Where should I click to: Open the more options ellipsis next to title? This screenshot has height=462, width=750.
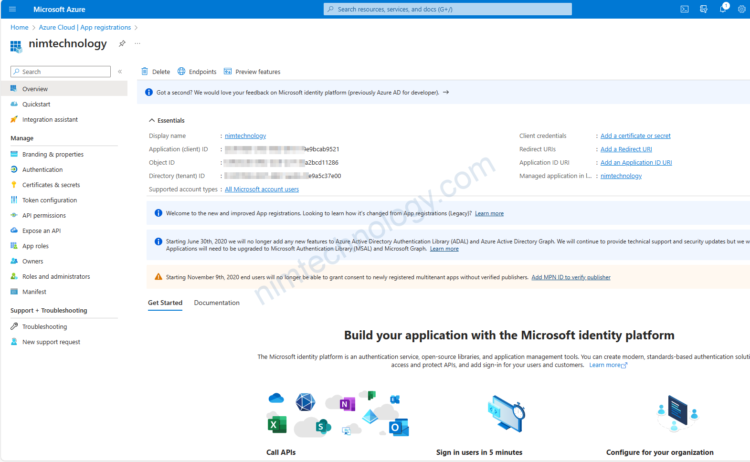point(137,43)
